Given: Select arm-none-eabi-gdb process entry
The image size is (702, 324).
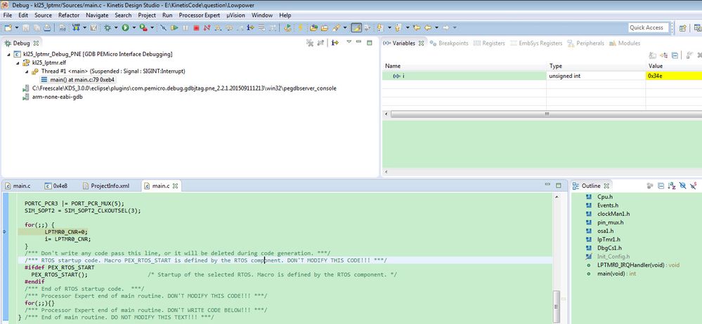Looking at the screenshot, I should pos(53,97).
